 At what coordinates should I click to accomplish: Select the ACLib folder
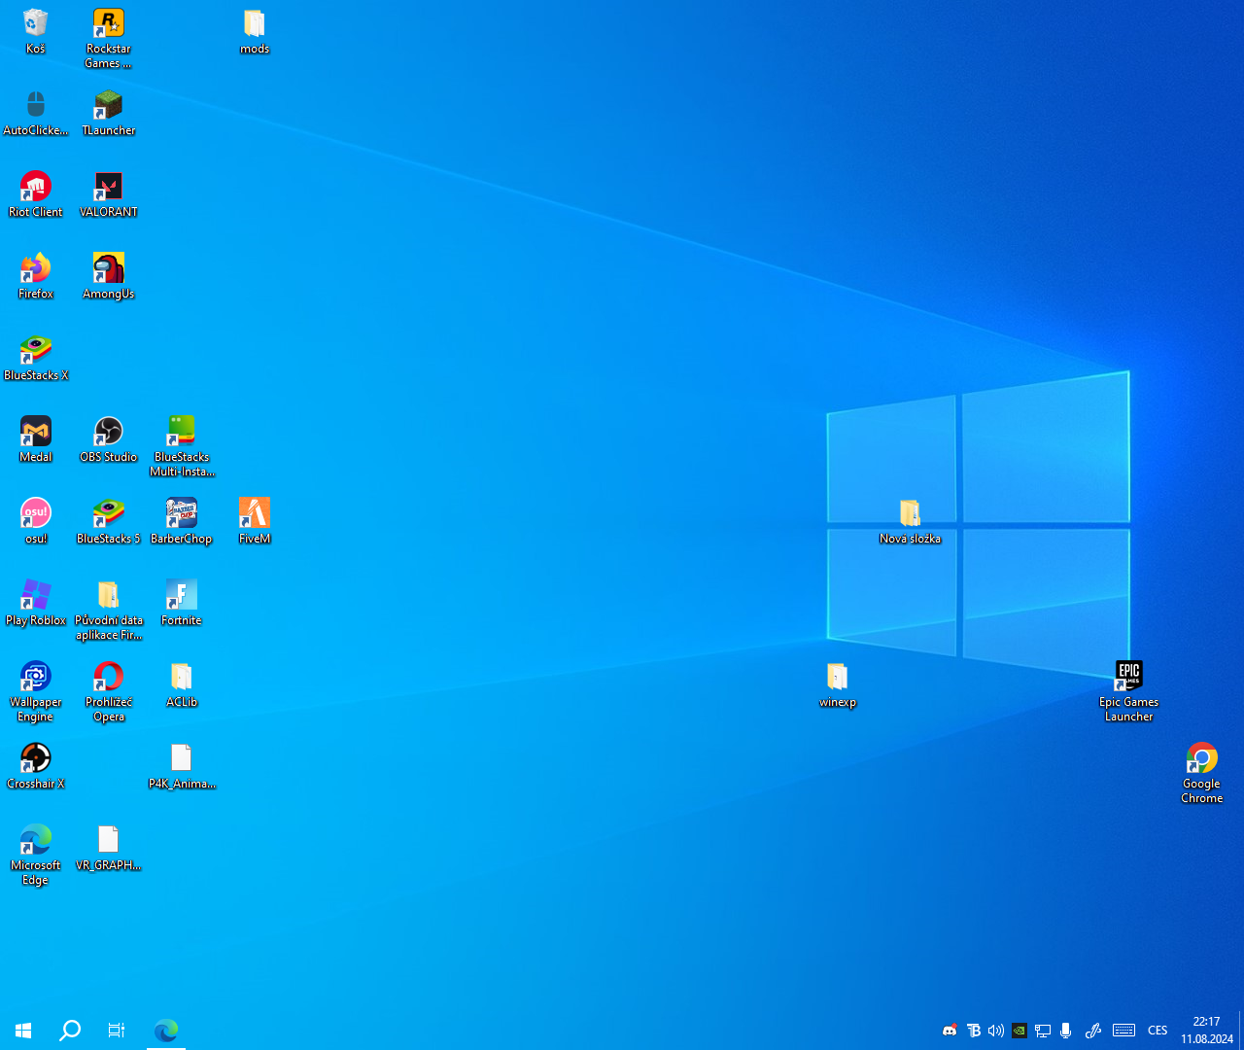tap(182, 684)
